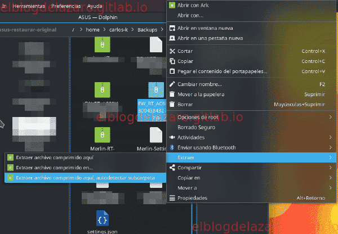Image resolution: width=338 pixels, height=234 pixels.
Task: Click the Bluetooth icon in the context menu
Action: (x=172, y=147)
